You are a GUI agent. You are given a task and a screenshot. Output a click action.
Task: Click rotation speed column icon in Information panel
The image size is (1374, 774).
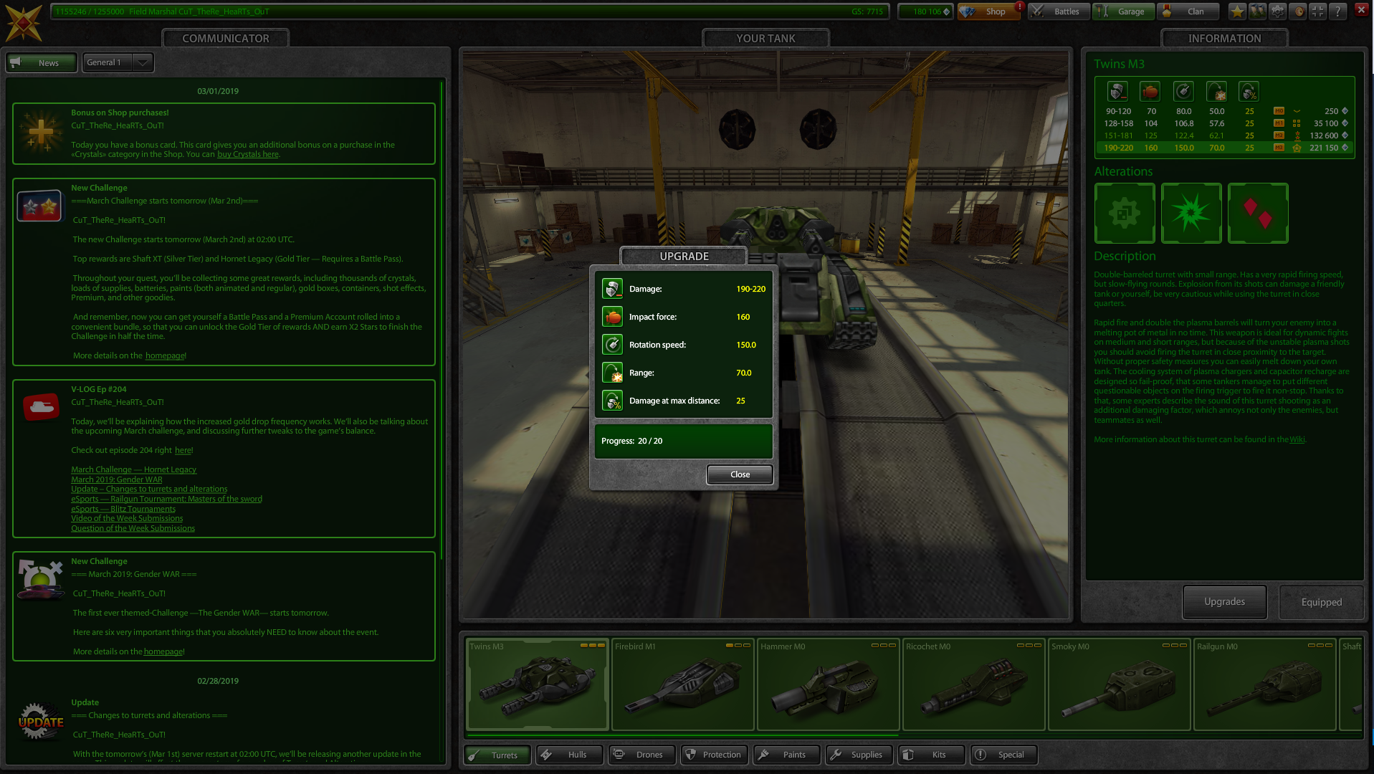tap(1183, 92)
